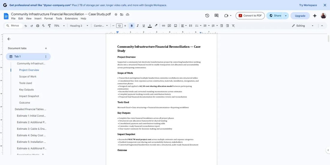The height and width of the screenshot is (165, 330).
Task: Open the Insert menu
Action: point(38,19)
